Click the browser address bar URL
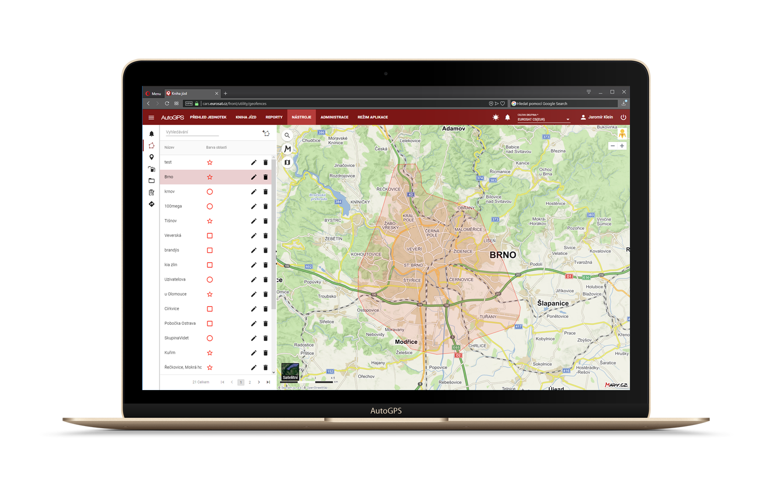The width and height of the screenshot is (772, 497). (x=235, y=104)
